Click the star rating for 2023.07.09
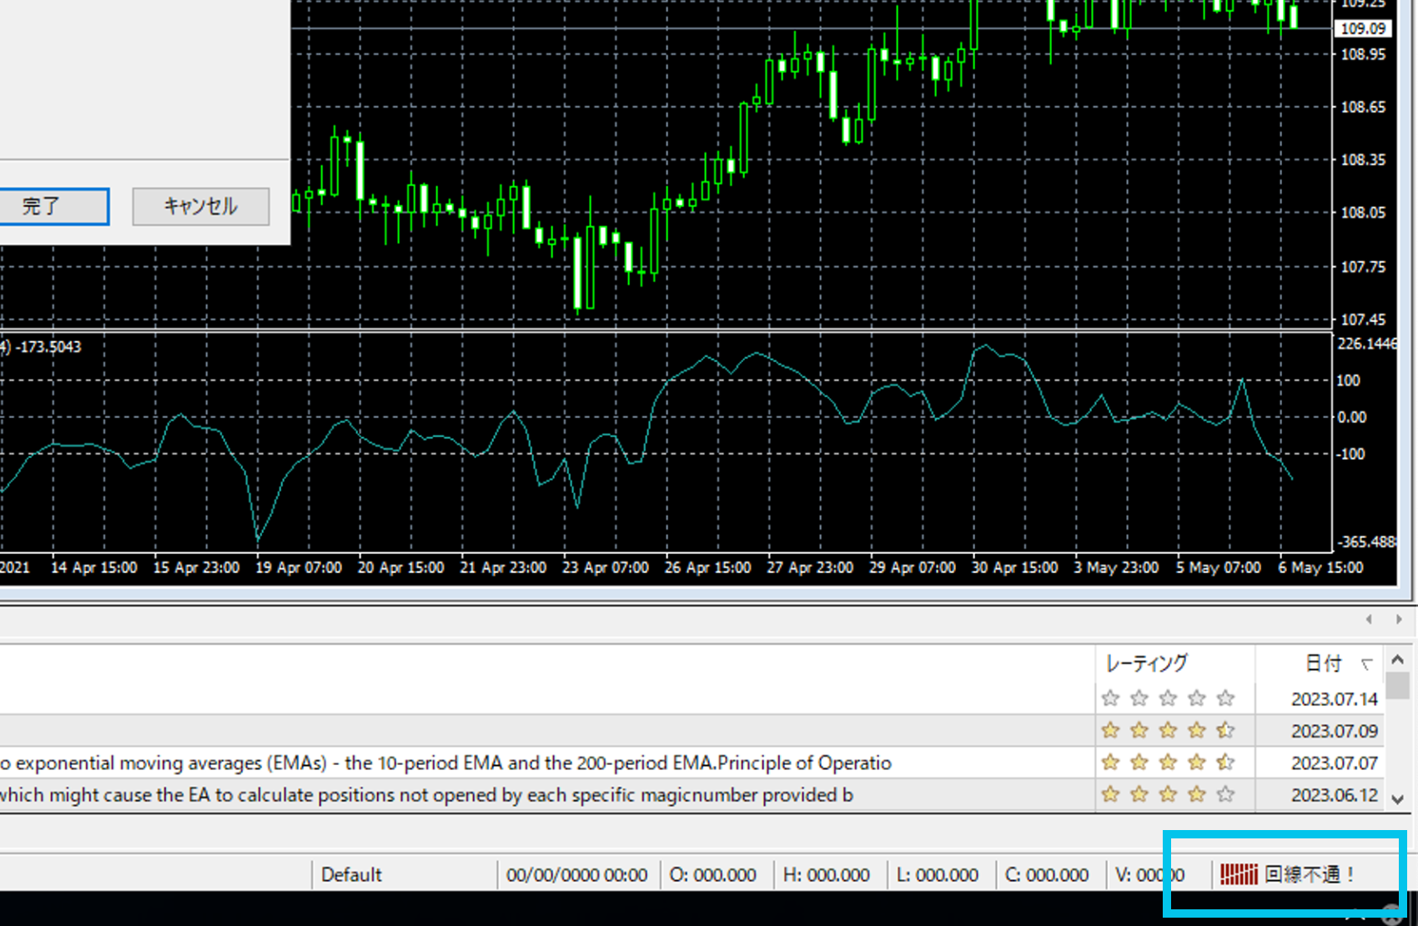 1167,731
